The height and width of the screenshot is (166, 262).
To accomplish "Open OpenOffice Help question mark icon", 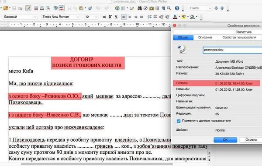I will [177, 8].
